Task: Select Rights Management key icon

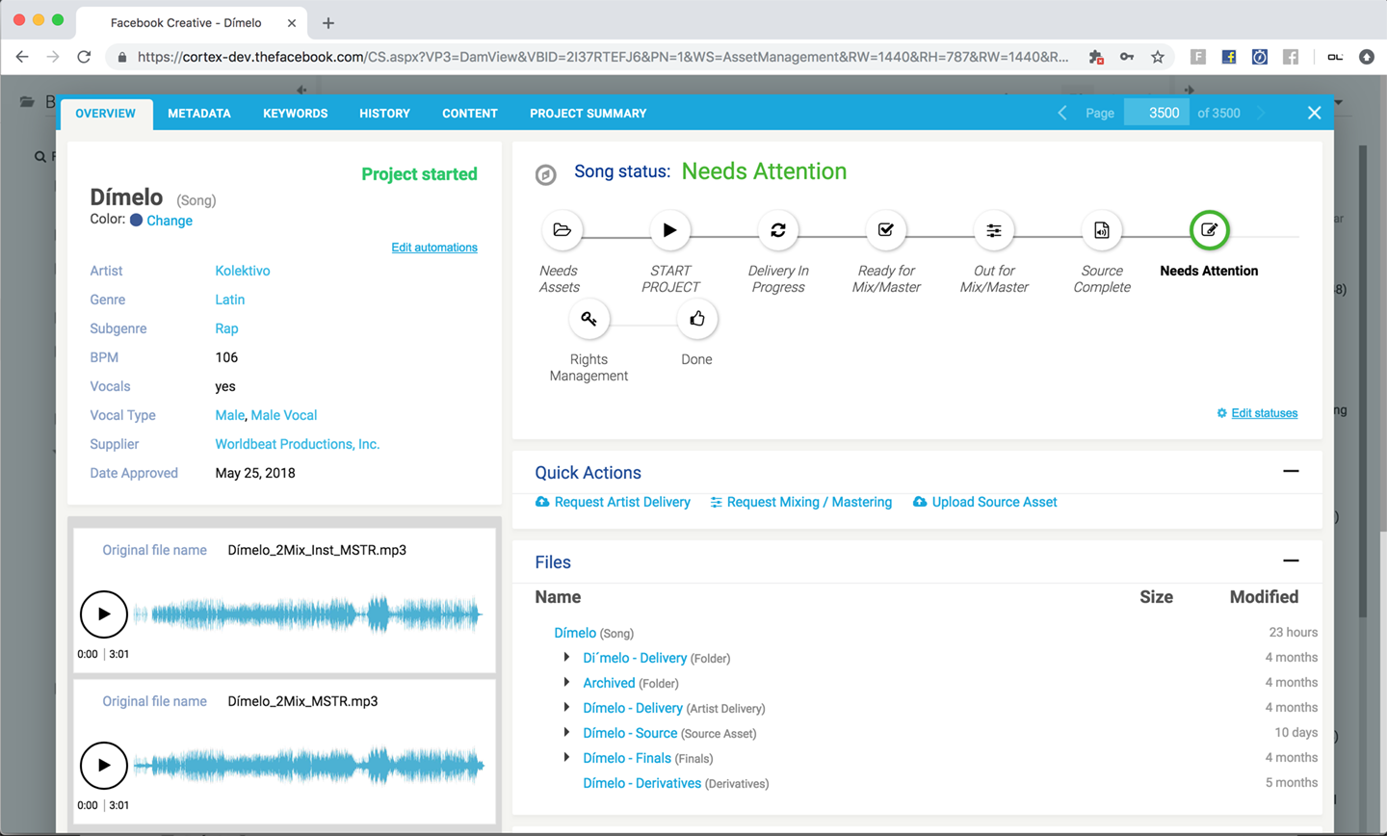Action: tap(589, 319)
